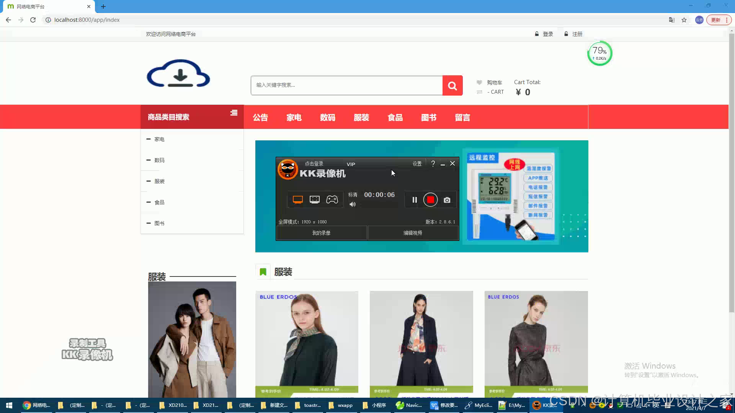The height and width of the screenshot is (413, 735).
Task: Click the browser address bar URL
Action: tap(87, 20)
